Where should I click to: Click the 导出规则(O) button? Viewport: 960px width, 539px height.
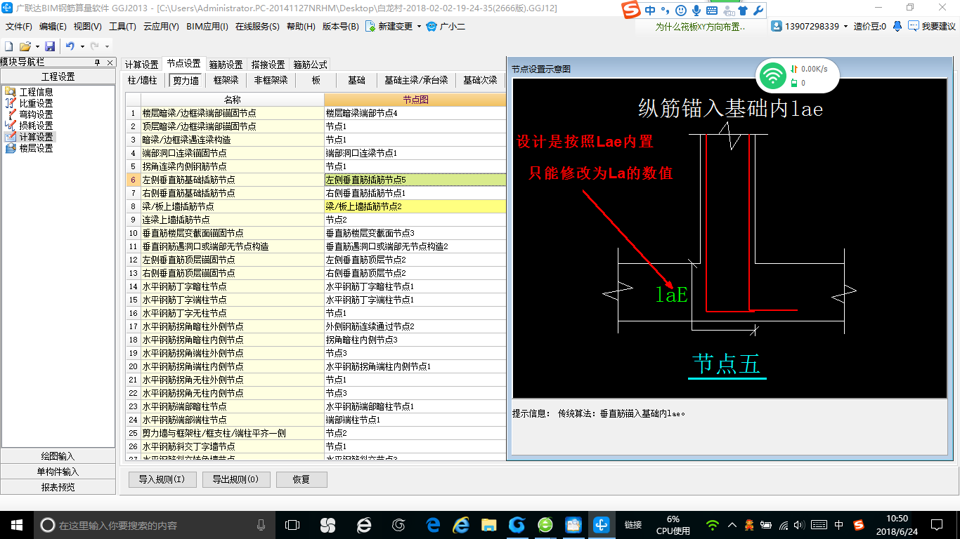pyautogui.click(x=235, y=480)
